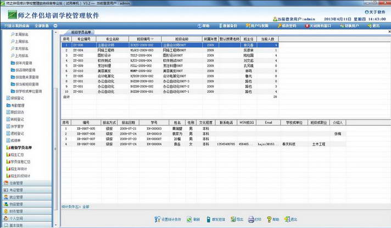This screenshot has width=391, height=228.
Task: Expand the 个人空间 sidebar section
Action: tap(26, 218)
